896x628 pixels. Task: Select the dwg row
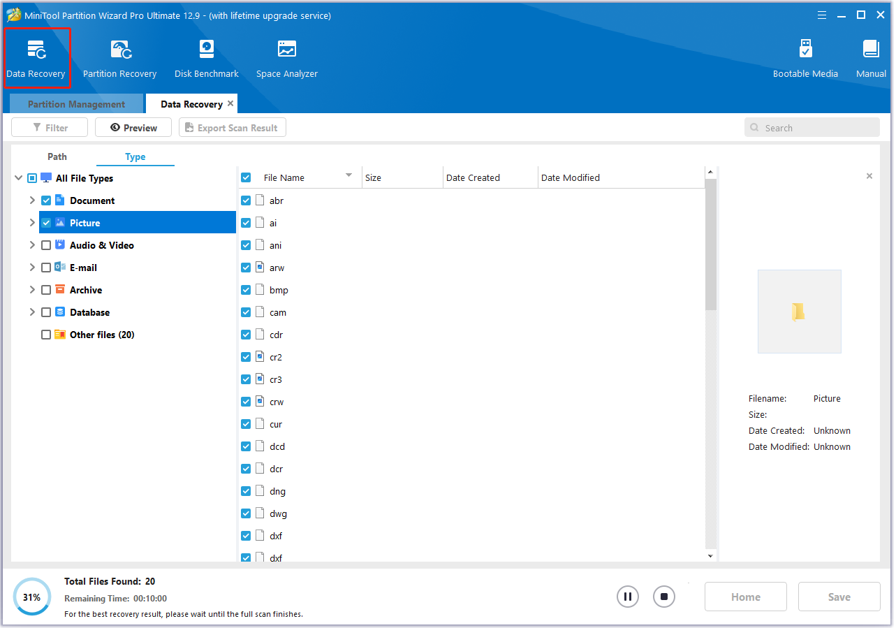pyautogui.click(x=472, y=513)
